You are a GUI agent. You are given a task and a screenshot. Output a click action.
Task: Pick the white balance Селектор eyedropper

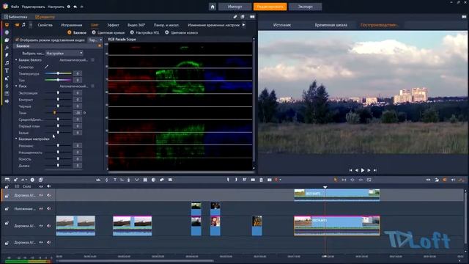pos(46,67)
